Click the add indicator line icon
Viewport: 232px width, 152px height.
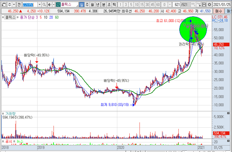[198, 5]
